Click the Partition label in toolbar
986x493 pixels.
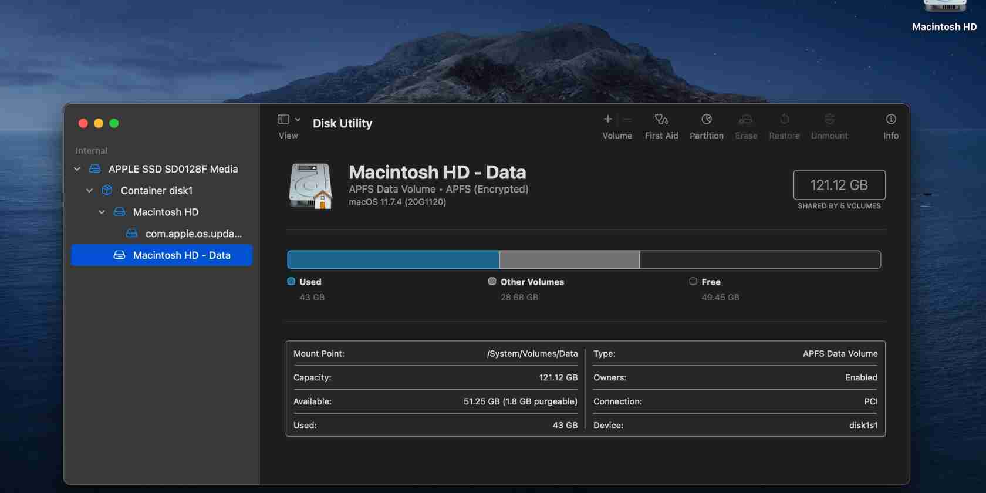click(707, 136)
